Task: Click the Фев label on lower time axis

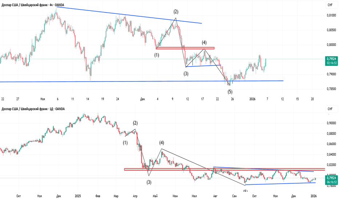Action: 97,195
